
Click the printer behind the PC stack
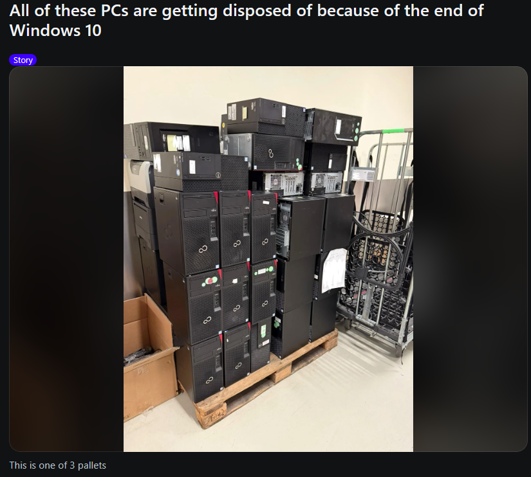(142, 203)
